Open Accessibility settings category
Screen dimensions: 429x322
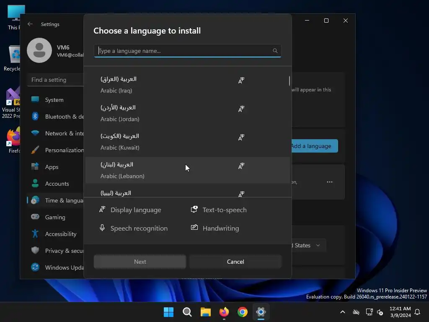[55, 234]
